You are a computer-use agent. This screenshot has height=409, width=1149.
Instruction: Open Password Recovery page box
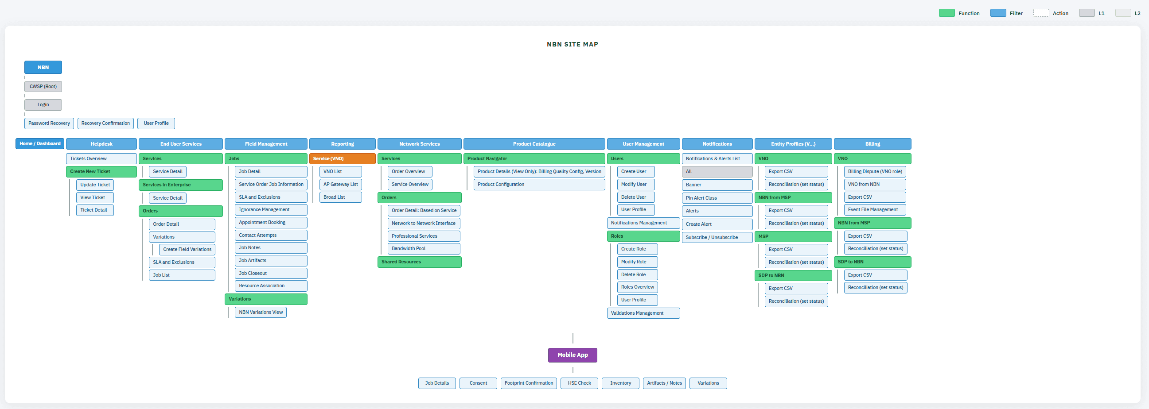49,123
